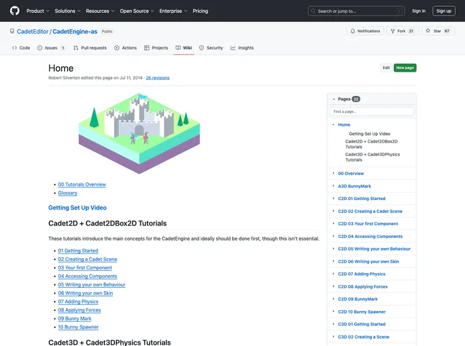Open the 00 Tutorials Overview link
This screenshot has width=465, height=346.
(x=82, y=184)
